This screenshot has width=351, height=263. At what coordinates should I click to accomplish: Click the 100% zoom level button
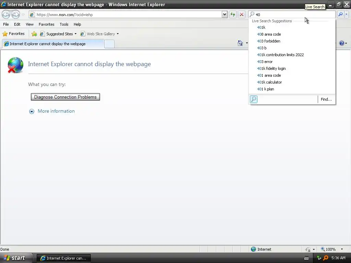coord(328,249)
